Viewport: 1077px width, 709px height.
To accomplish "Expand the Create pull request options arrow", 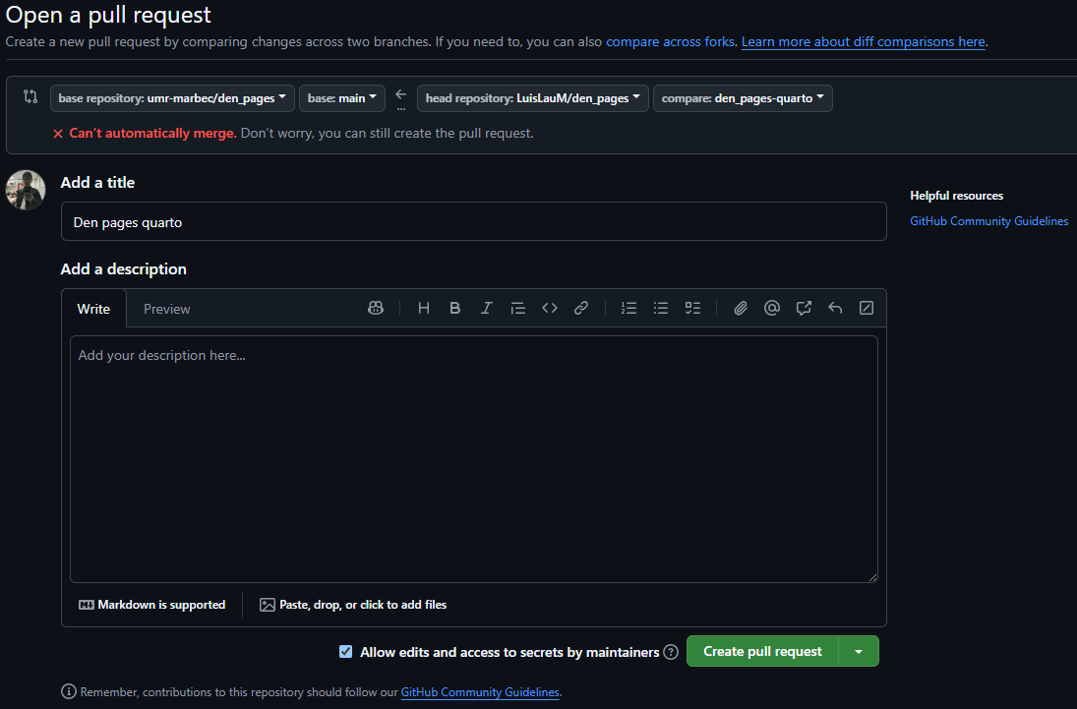I will point(859,651).
